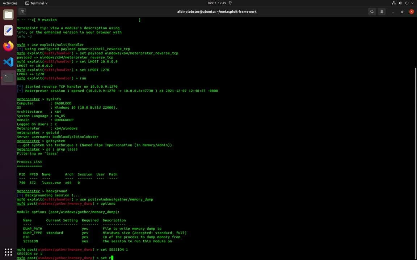Click 'Metasploit tip' text line
The width and height of the screenshot is (417, 260).
68,28
